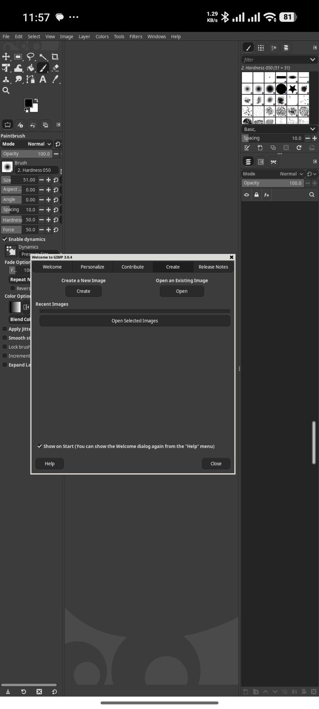This screenshot has height=709, width=319.
Task: Switch to the Fonts tab in the right dock
Action: (273, 48)
